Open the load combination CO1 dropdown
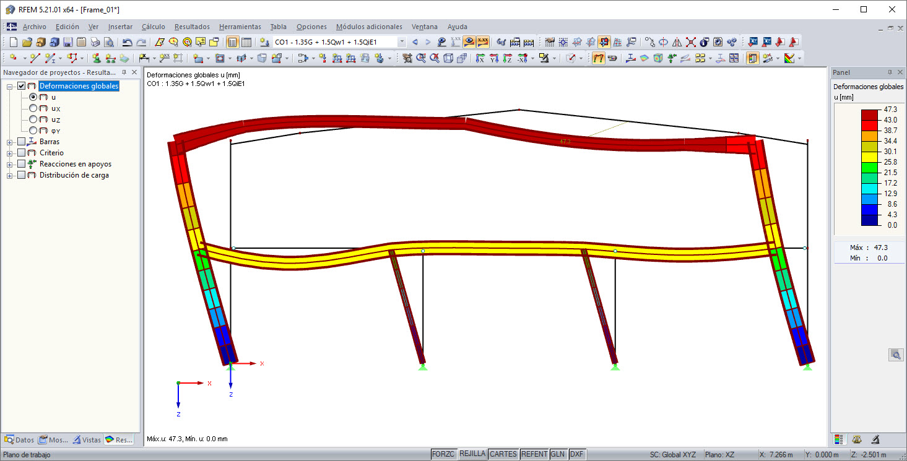This screenshot has height=461, width=907. point(402,42)
